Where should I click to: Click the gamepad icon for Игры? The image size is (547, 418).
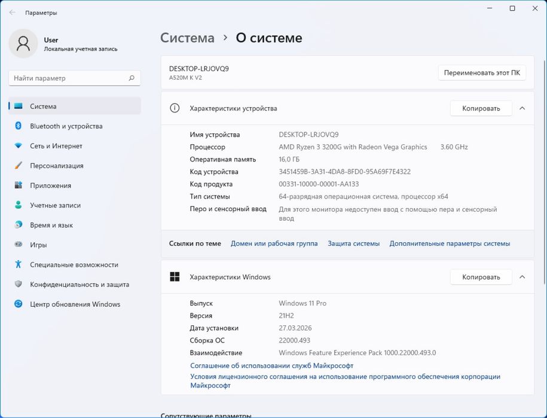tap(18, 245)
